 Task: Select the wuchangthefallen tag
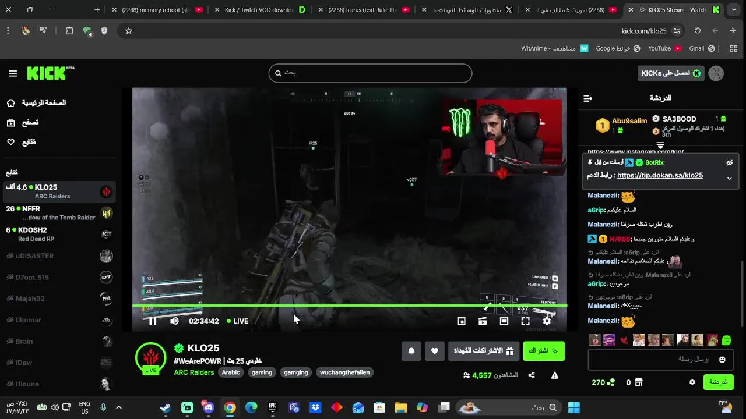[345, 372]
